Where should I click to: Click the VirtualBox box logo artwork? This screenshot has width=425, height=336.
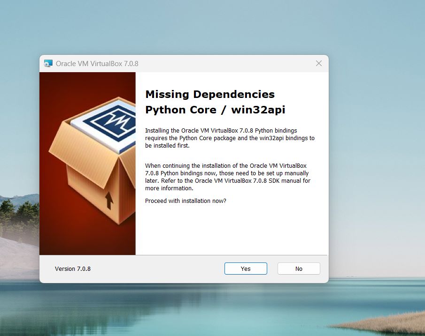pyautogui.click(x=87, y=164)
